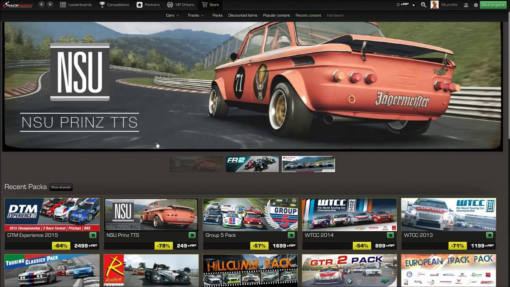Image resolution: width=510 pixels, height=287 pixels.
Task: Click the profile avatar picture
Action: click(x=435, y=5)
